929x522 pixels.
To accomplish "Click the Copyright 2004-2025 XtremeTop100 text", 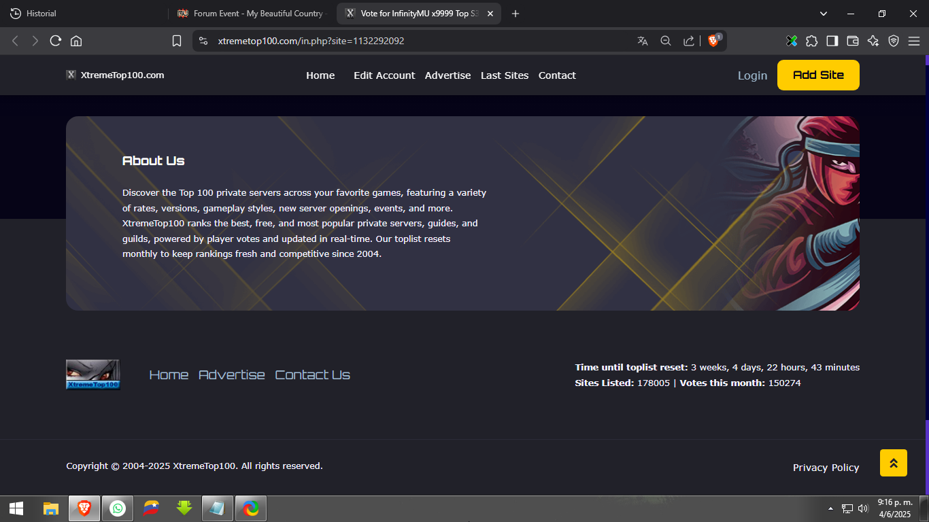I will (195, 466).
